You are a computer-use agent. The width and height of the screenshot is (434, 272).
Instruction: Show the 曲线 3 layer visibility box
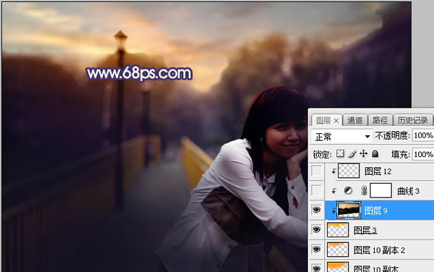point(316,190)
